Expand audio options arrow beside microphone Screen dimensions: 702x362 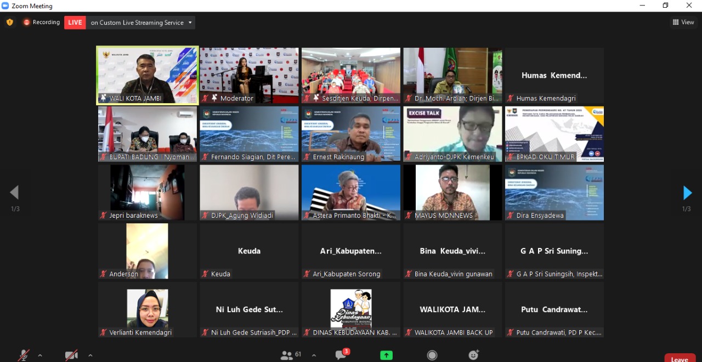pyautogui.click(x=40, y=355)
